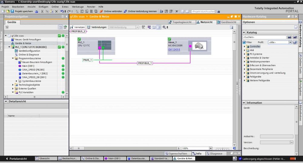Click 'CM 1243-5' link on Slave_1
This screenshot has width=303, height=163.
click(174, 49)
